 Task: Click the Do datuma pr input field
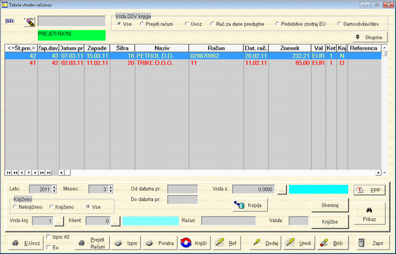(182, 200)
